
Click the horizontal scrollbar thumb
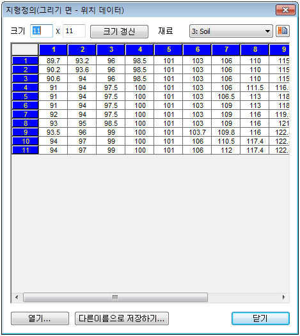point(115,297)
